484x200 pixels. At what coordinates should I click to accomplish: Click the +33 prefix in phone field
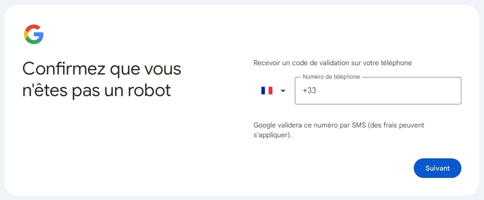(x=309, y=91)
